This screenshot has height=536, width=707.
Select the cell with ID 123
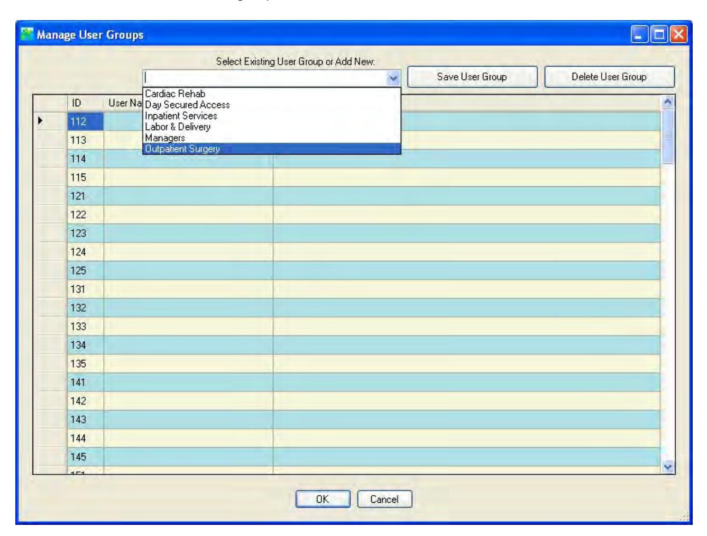click(x=86, y=233)
